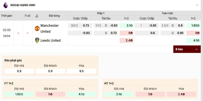203x101 pixels.
Task: Select corner bet Đội nhà odds 0.9
Action: (19, 71)
